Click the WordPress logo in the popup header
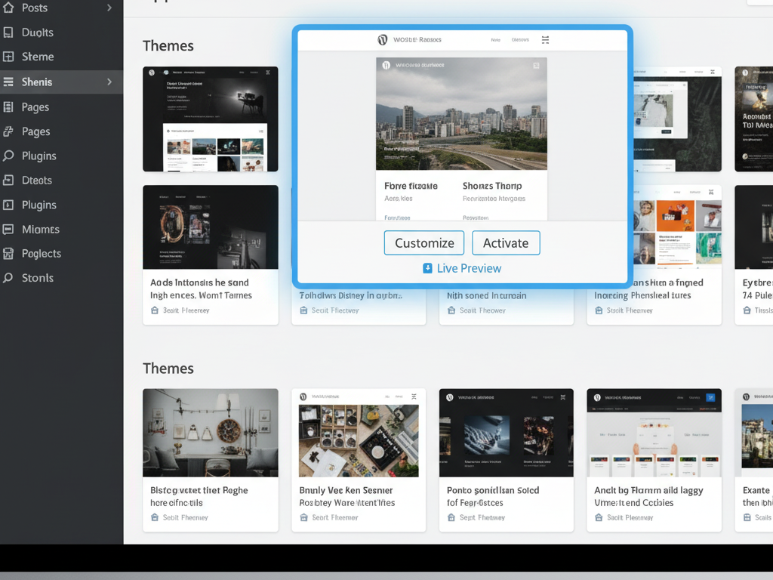 383,40
